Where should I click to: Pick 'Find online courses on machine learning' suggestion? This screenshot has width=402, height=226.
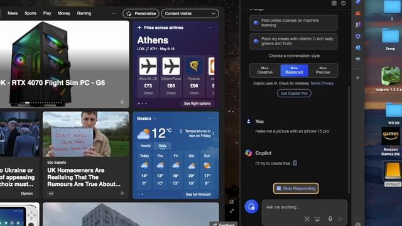[x=293, y=23]
